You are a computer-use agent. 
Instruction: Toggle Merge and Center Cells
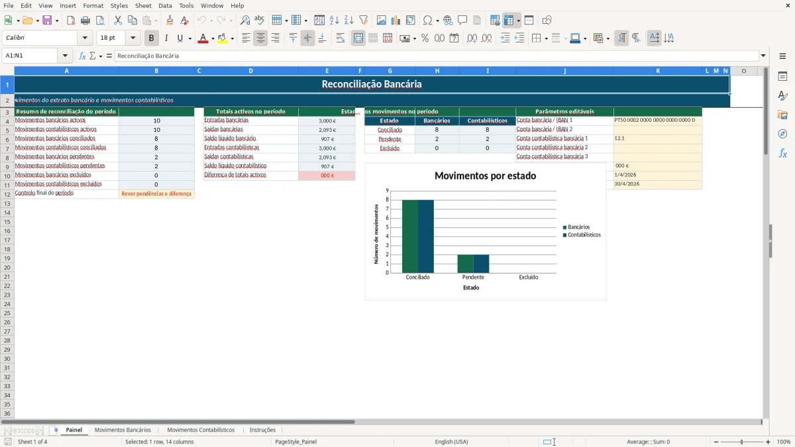tap(358, 38)
